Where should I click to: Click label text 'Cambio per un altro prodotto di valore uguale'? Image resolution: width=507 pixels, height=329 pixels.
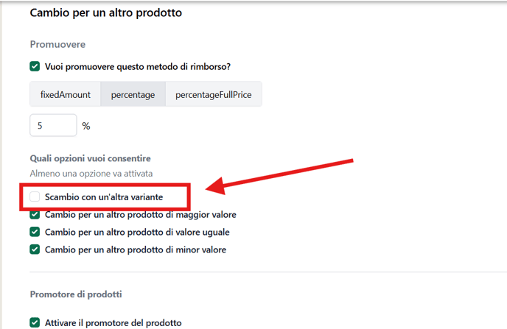click(x=137, y=232)
